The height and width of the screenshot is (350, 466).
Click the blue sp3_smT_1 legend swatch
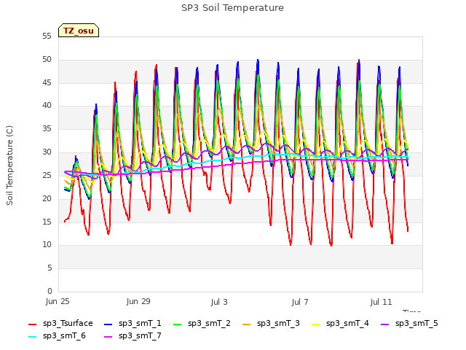108,324
